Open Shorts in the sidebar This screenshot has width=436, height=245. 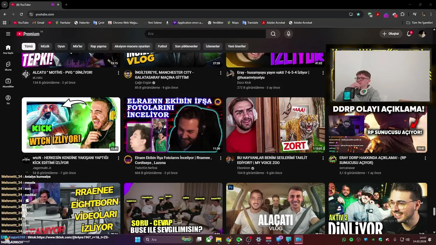point(8,66)
